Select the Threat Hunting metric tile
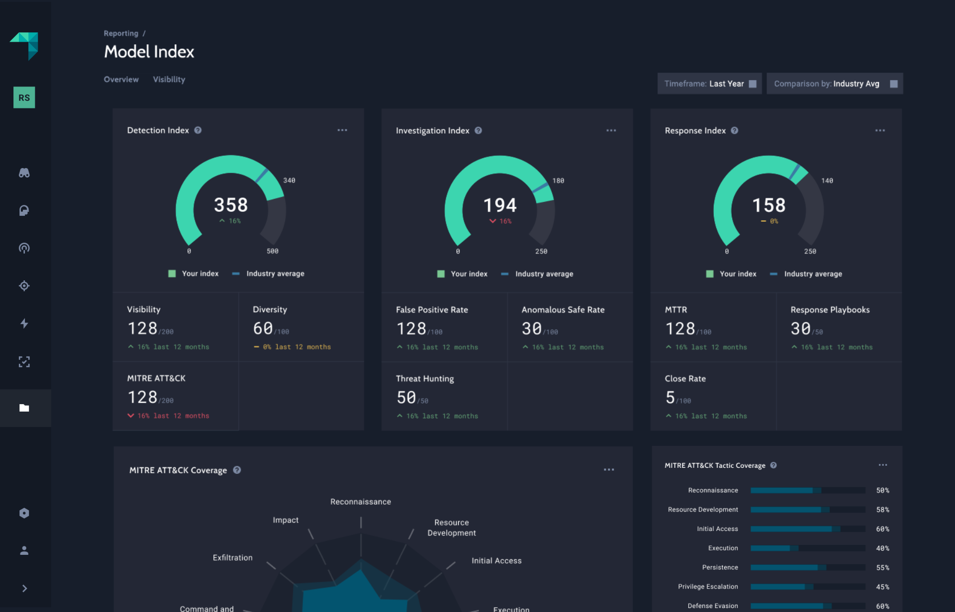The width and height of the screenshot is (955, 612). [x=444, y=397]
